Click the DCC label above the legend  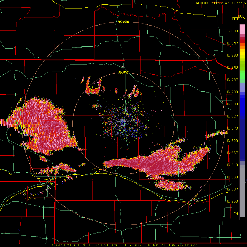click(x=241, y=16)
